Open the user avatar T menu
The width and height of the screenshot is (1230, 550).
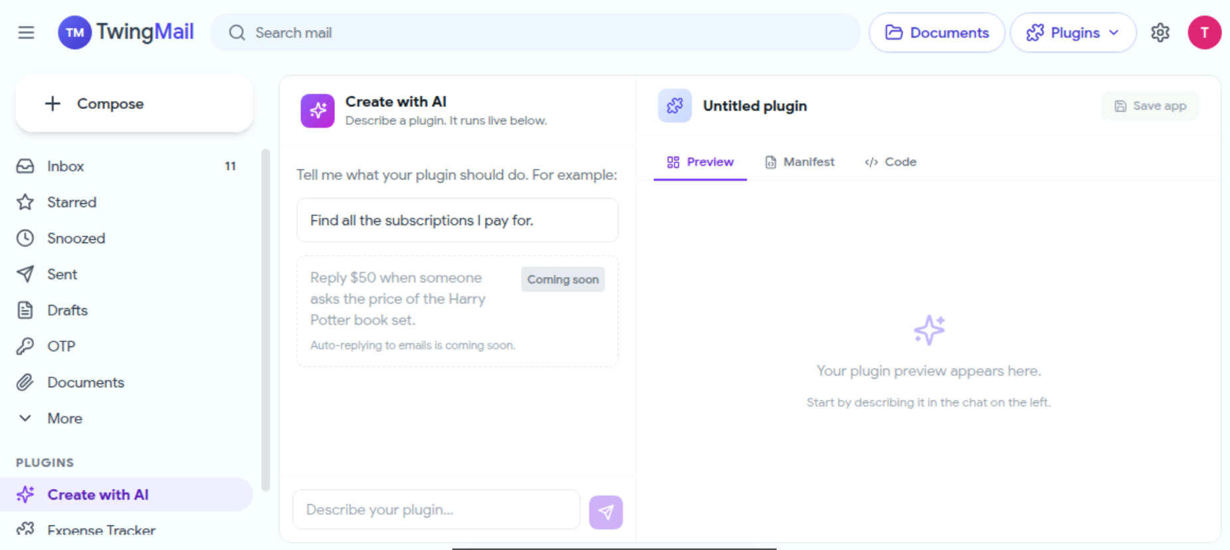click(x=1205, y=33)
